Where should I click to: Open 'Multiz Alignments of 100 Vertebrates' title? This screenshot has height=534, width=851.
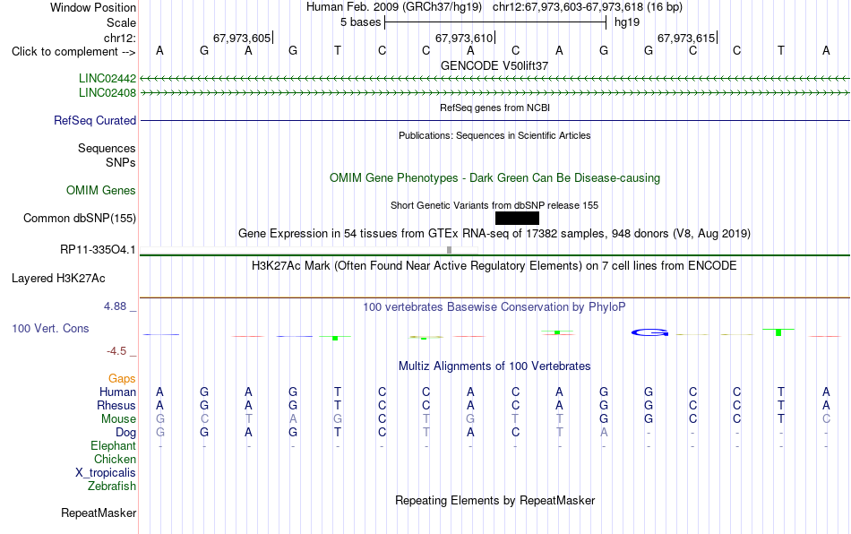(494, 366)
